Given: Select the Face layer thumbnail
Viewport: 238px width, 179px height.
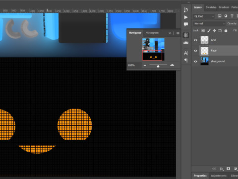Looking at the screenshot, I should (x=204, y=51).
